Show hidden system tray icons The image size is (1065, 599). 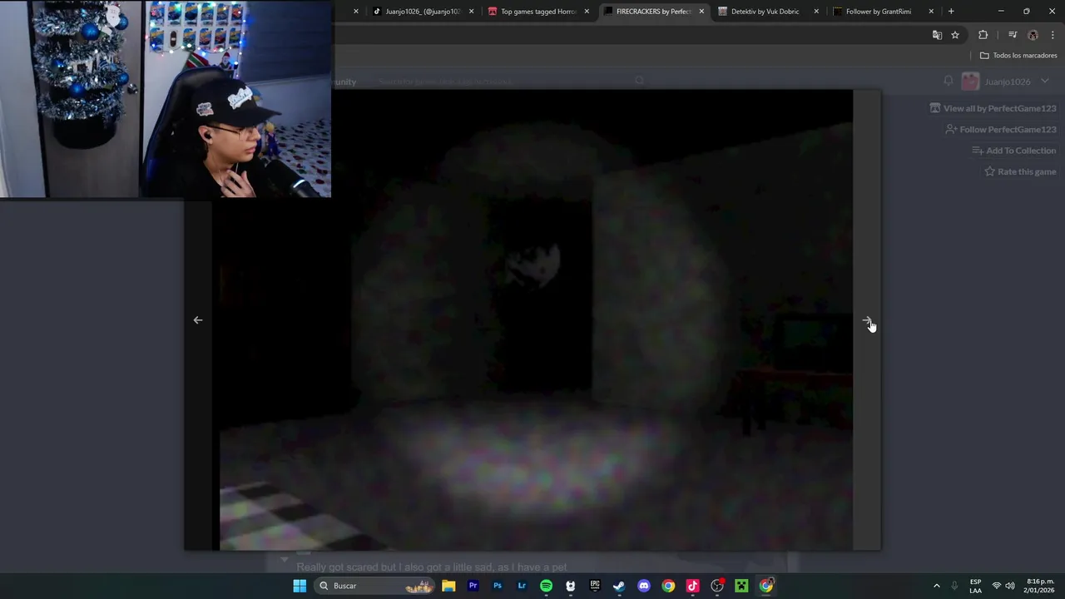tap(936, 586)
